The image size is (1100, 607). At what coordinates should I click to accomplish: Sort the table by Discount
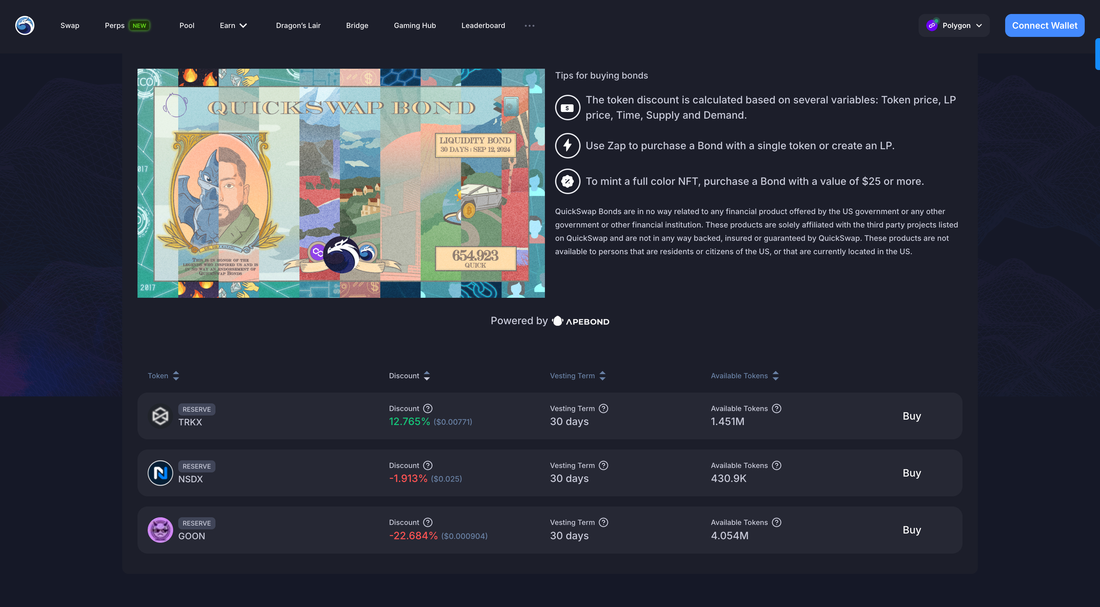click(x=410, y=376)
